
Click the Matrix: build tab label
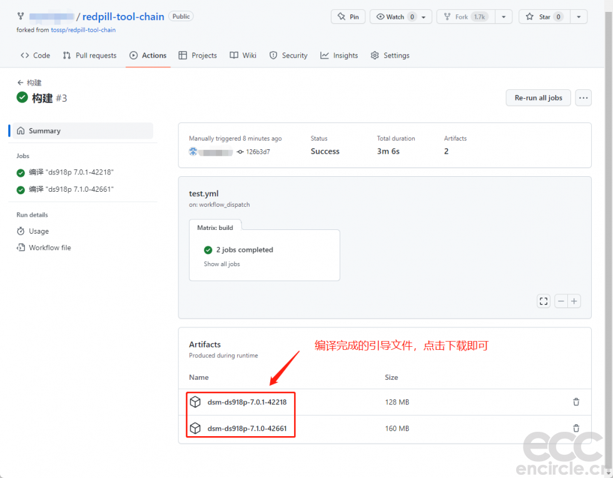(215, 227)
